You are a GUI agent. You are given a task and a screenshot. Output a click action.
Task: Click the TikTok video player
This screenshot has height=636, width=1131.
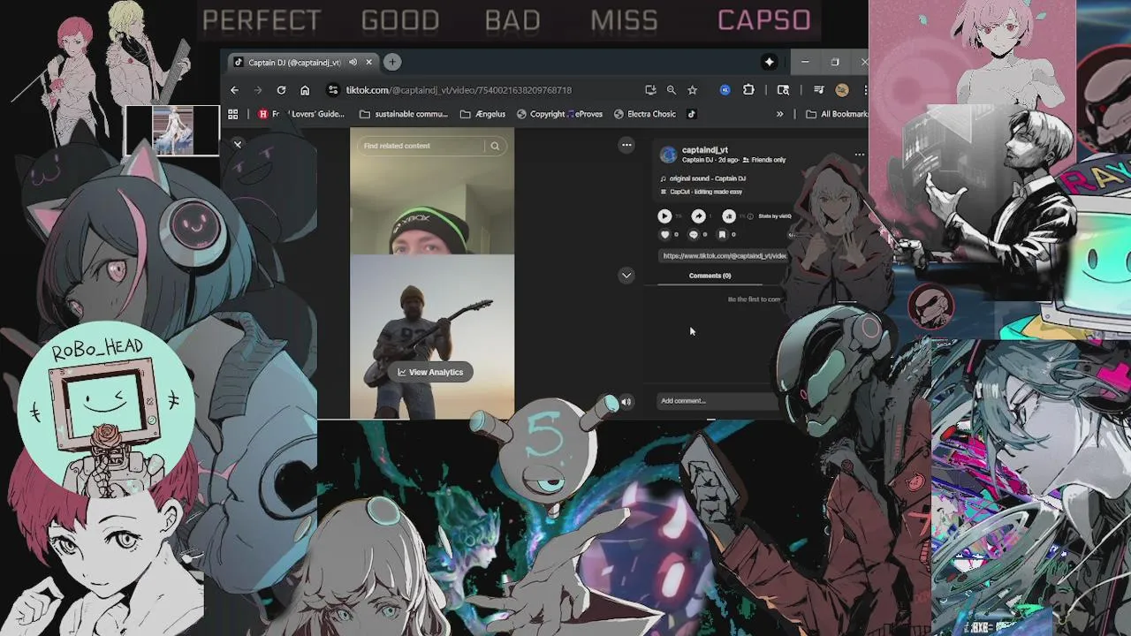(x=432, y=273)
